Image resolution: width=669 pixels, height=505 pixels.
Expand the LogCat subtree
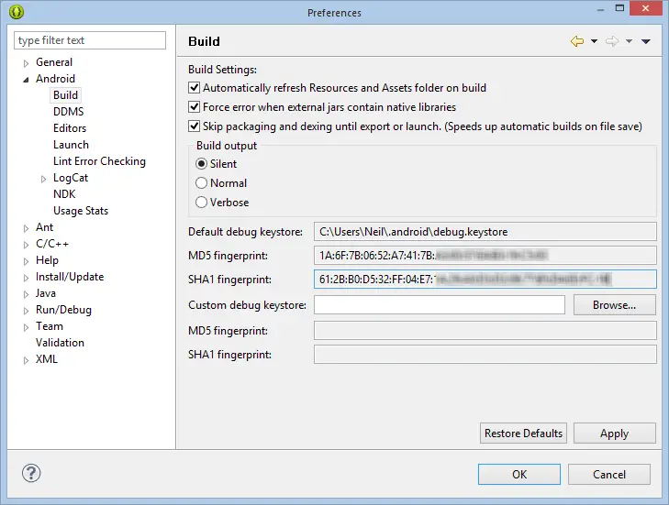coord(43,179)
